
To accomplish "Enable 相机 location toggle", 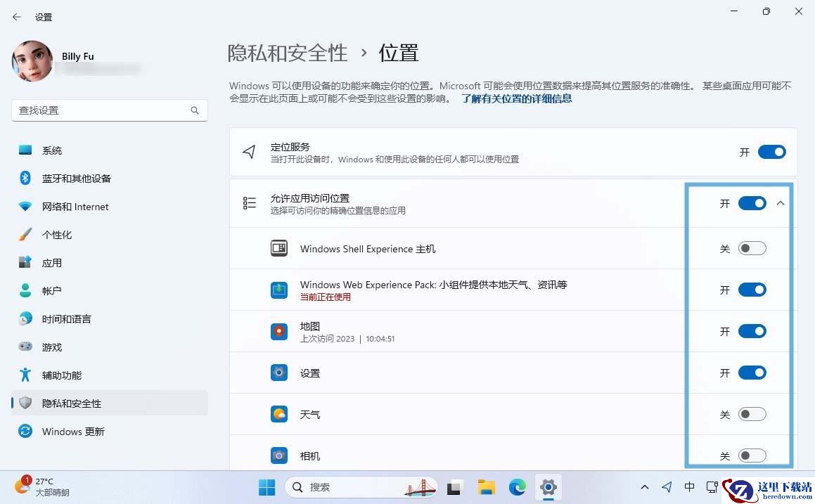I will [752, 455].
